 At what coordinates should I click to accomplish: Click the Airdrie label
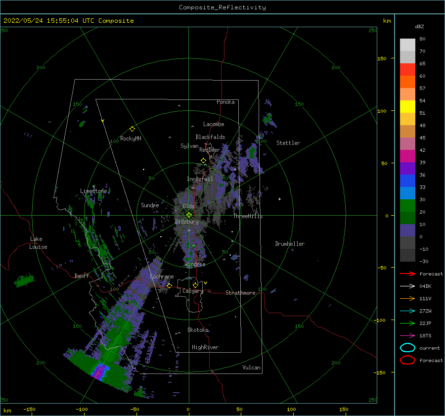[195, 264]
